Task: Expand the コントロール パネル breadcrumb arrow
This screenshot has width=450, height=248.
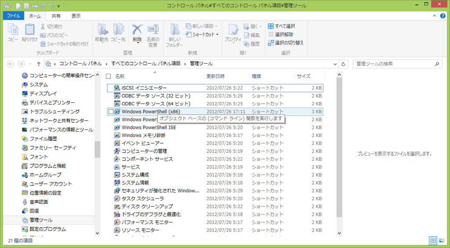Action: [106, 64]
